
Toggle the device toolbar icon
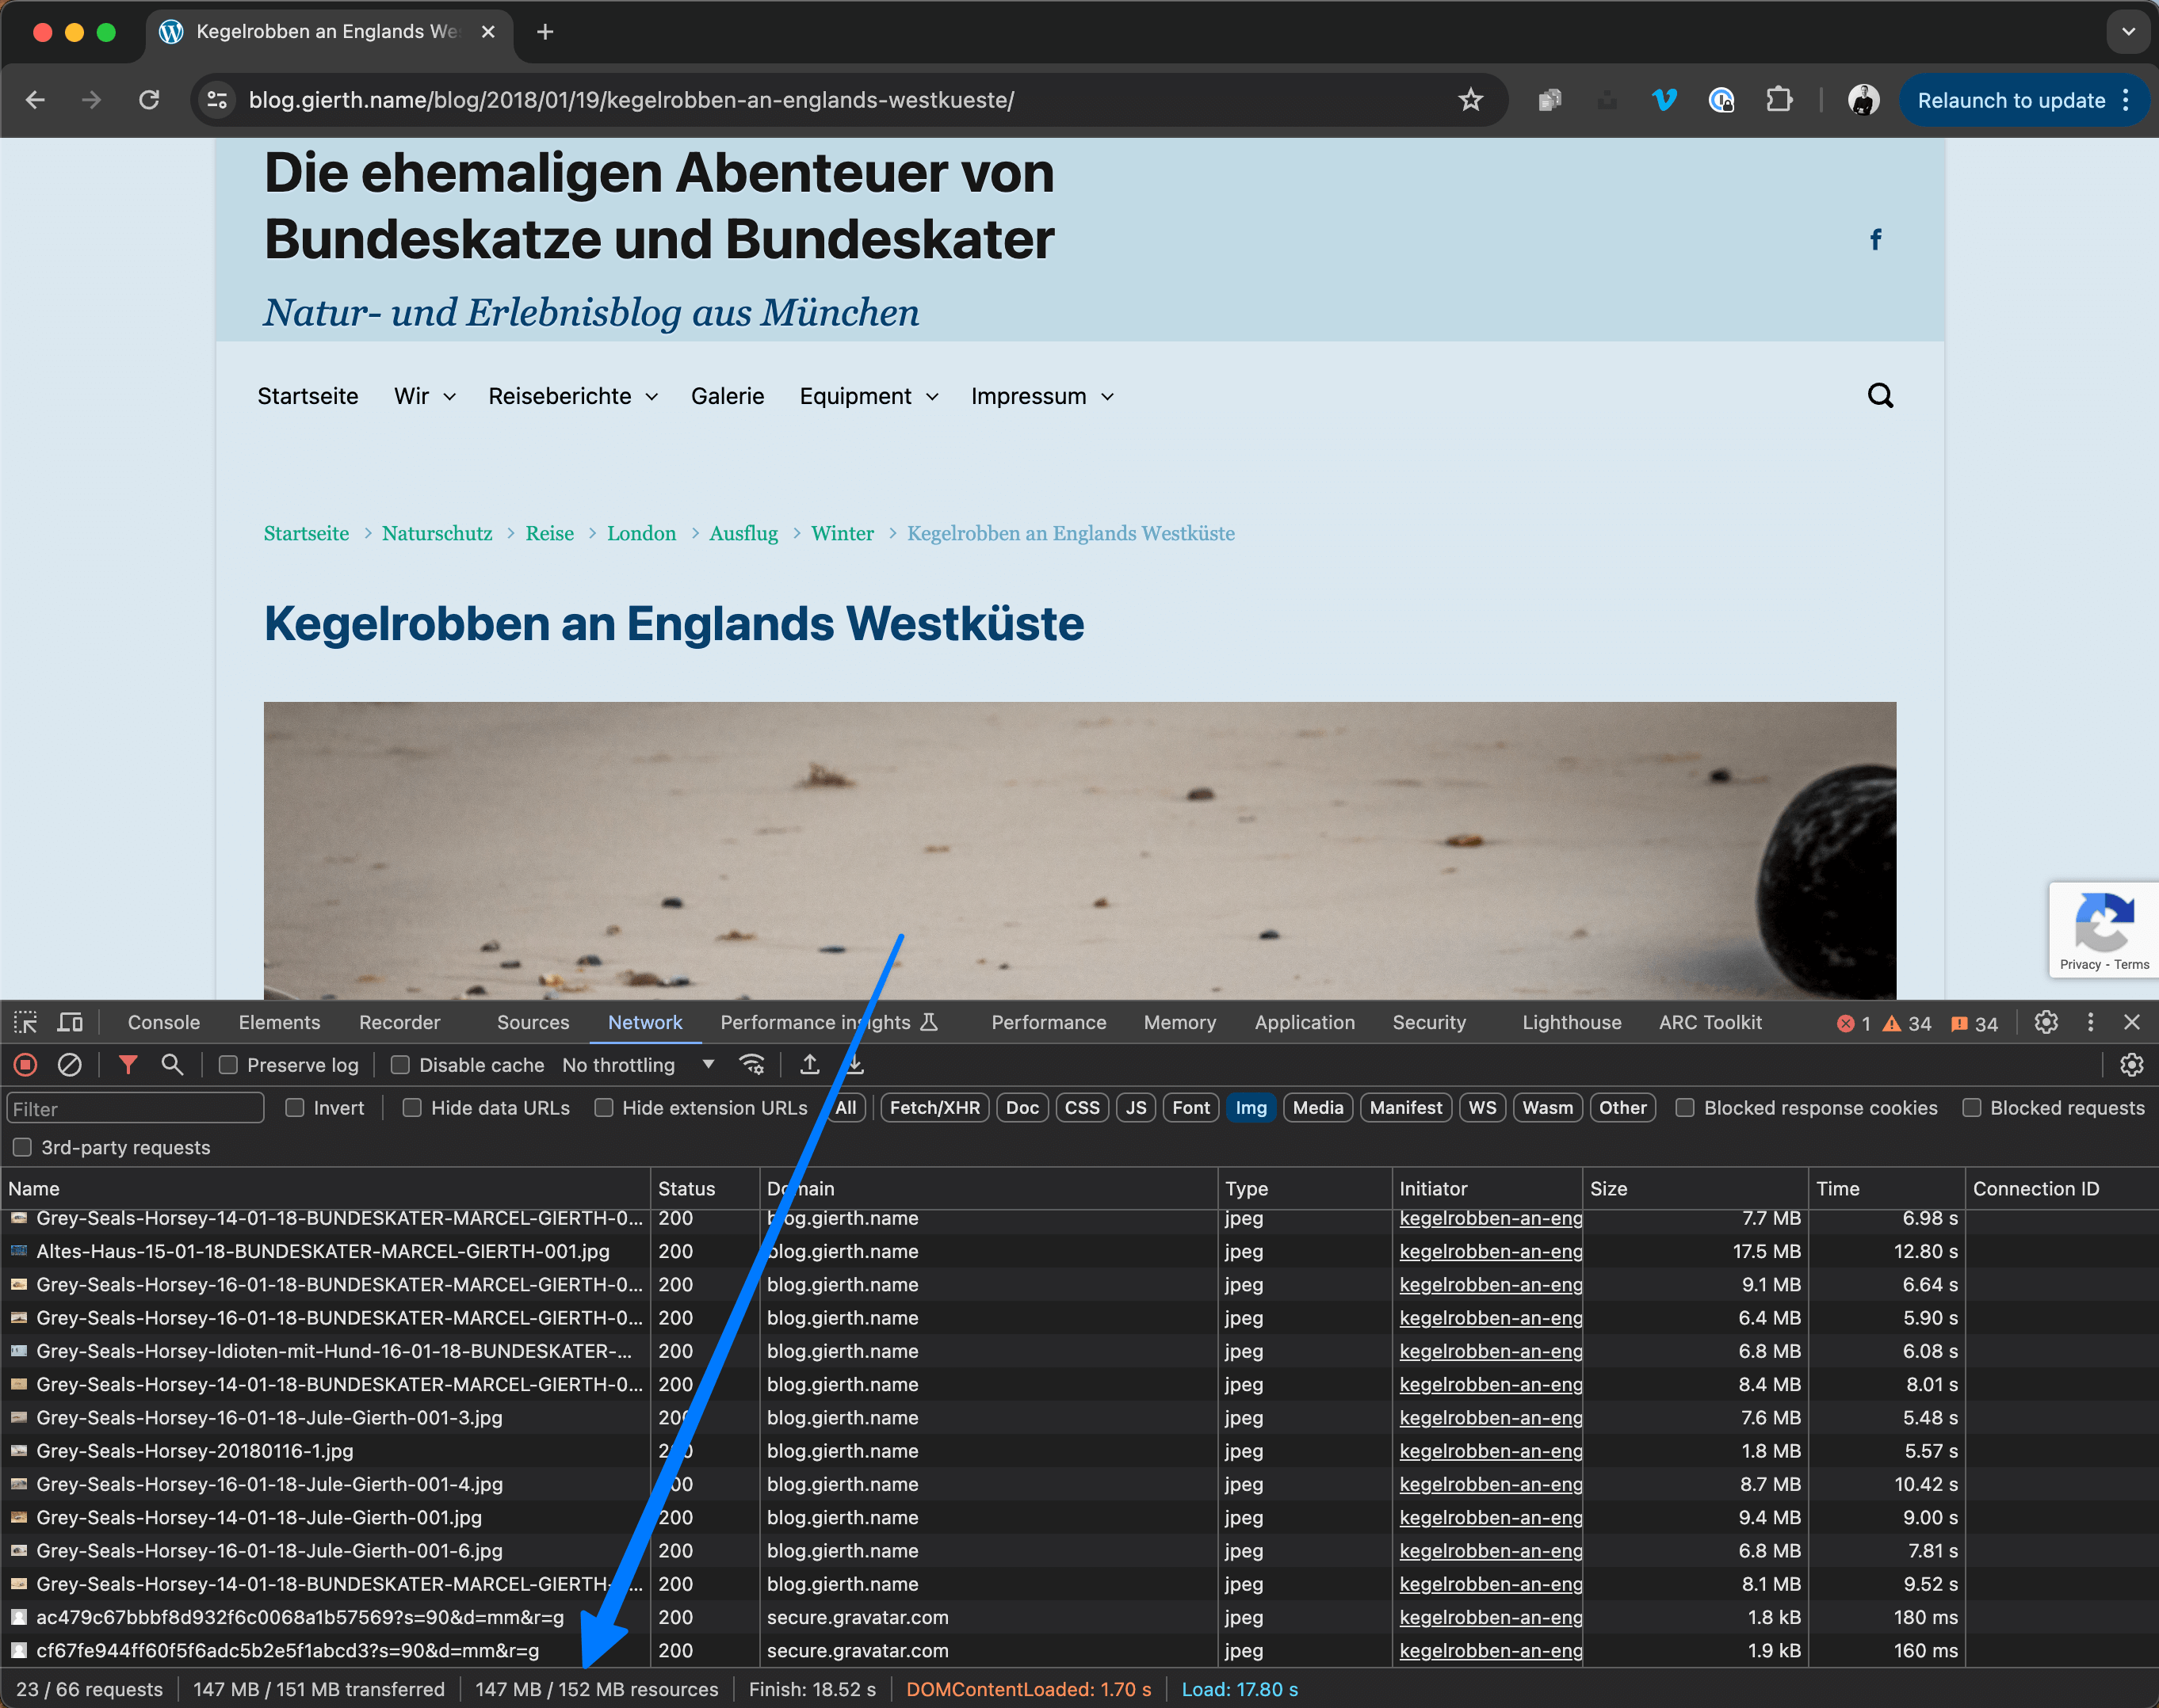pyautogui.click(x=70, y=1023)
